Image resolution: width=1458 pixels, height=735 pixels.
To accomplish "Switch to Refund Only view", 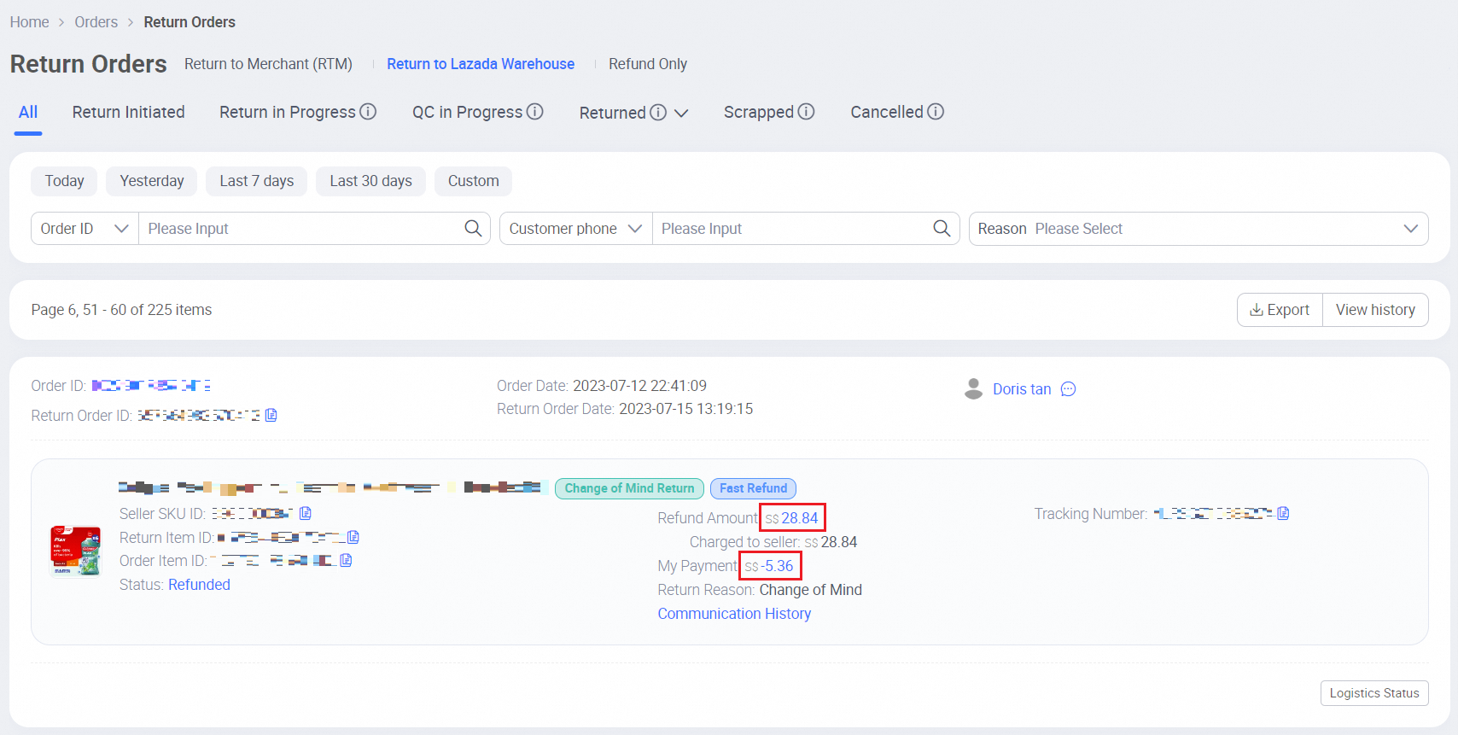I will pos(647,64).
